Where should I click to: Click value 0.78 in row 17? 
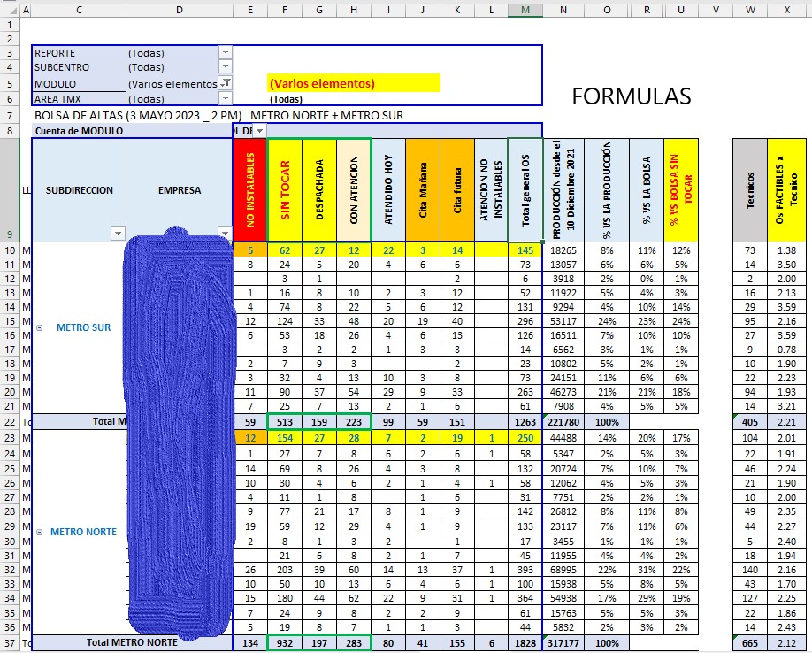[x=786, y=350]
